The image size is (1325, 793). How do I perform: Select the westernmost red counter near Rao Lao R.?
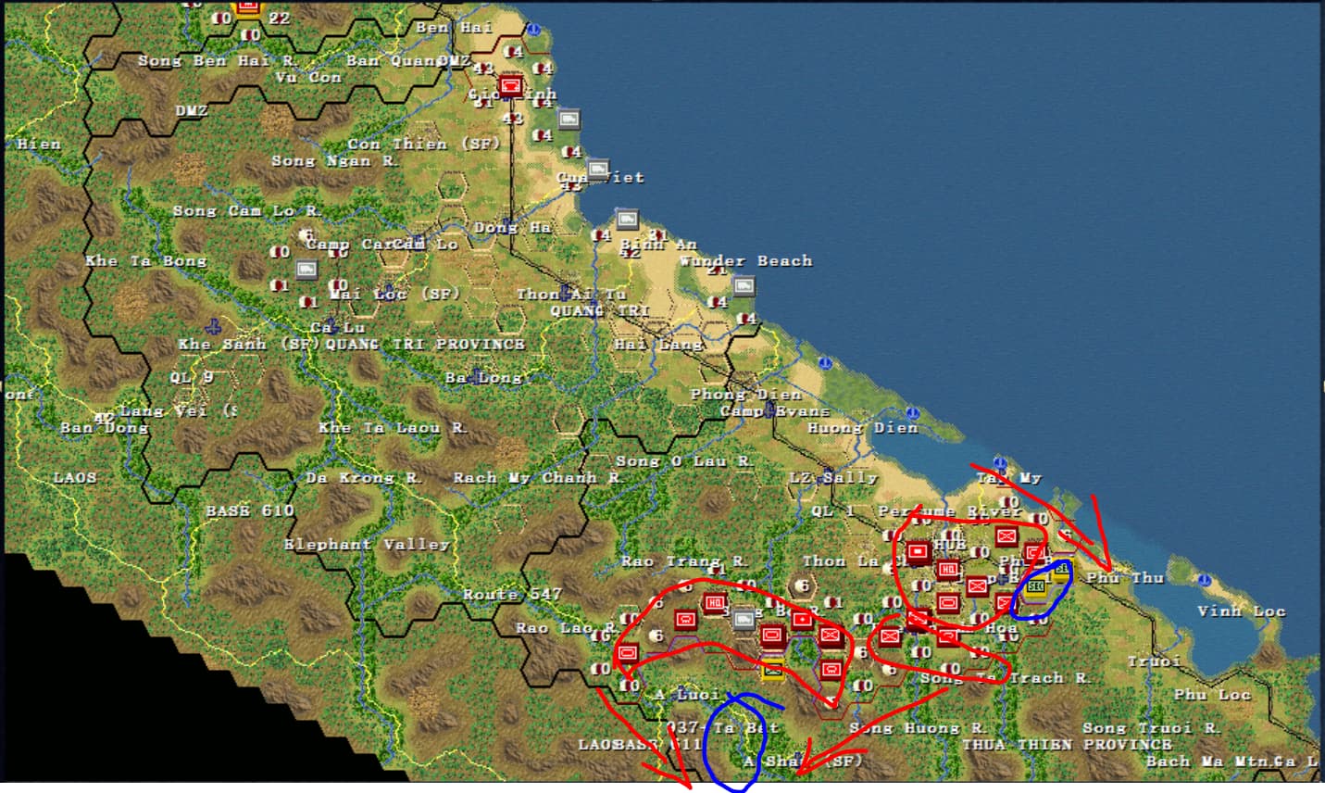[x=627, y=652]
